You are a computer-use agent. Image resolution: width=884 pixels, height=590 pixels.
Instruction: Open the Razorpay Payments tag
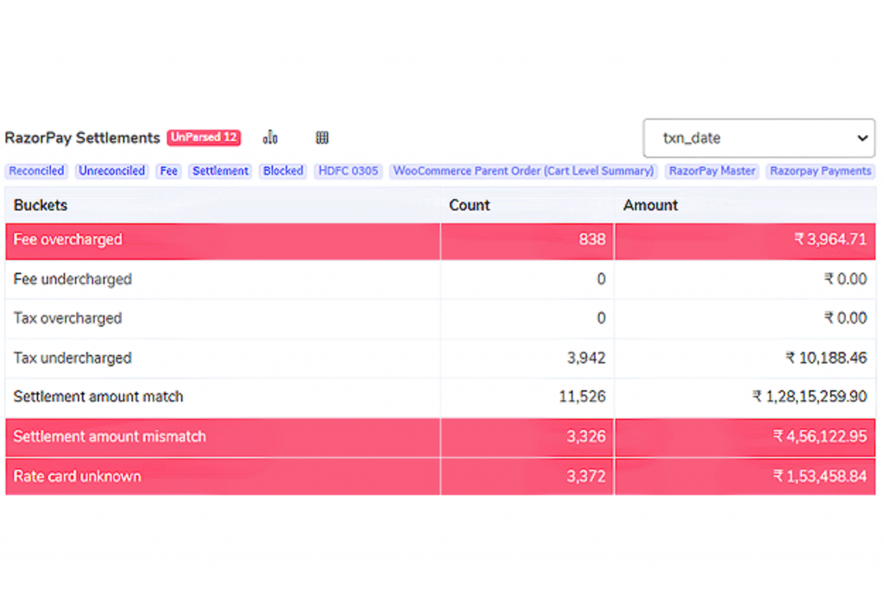(x=820, y=171)
